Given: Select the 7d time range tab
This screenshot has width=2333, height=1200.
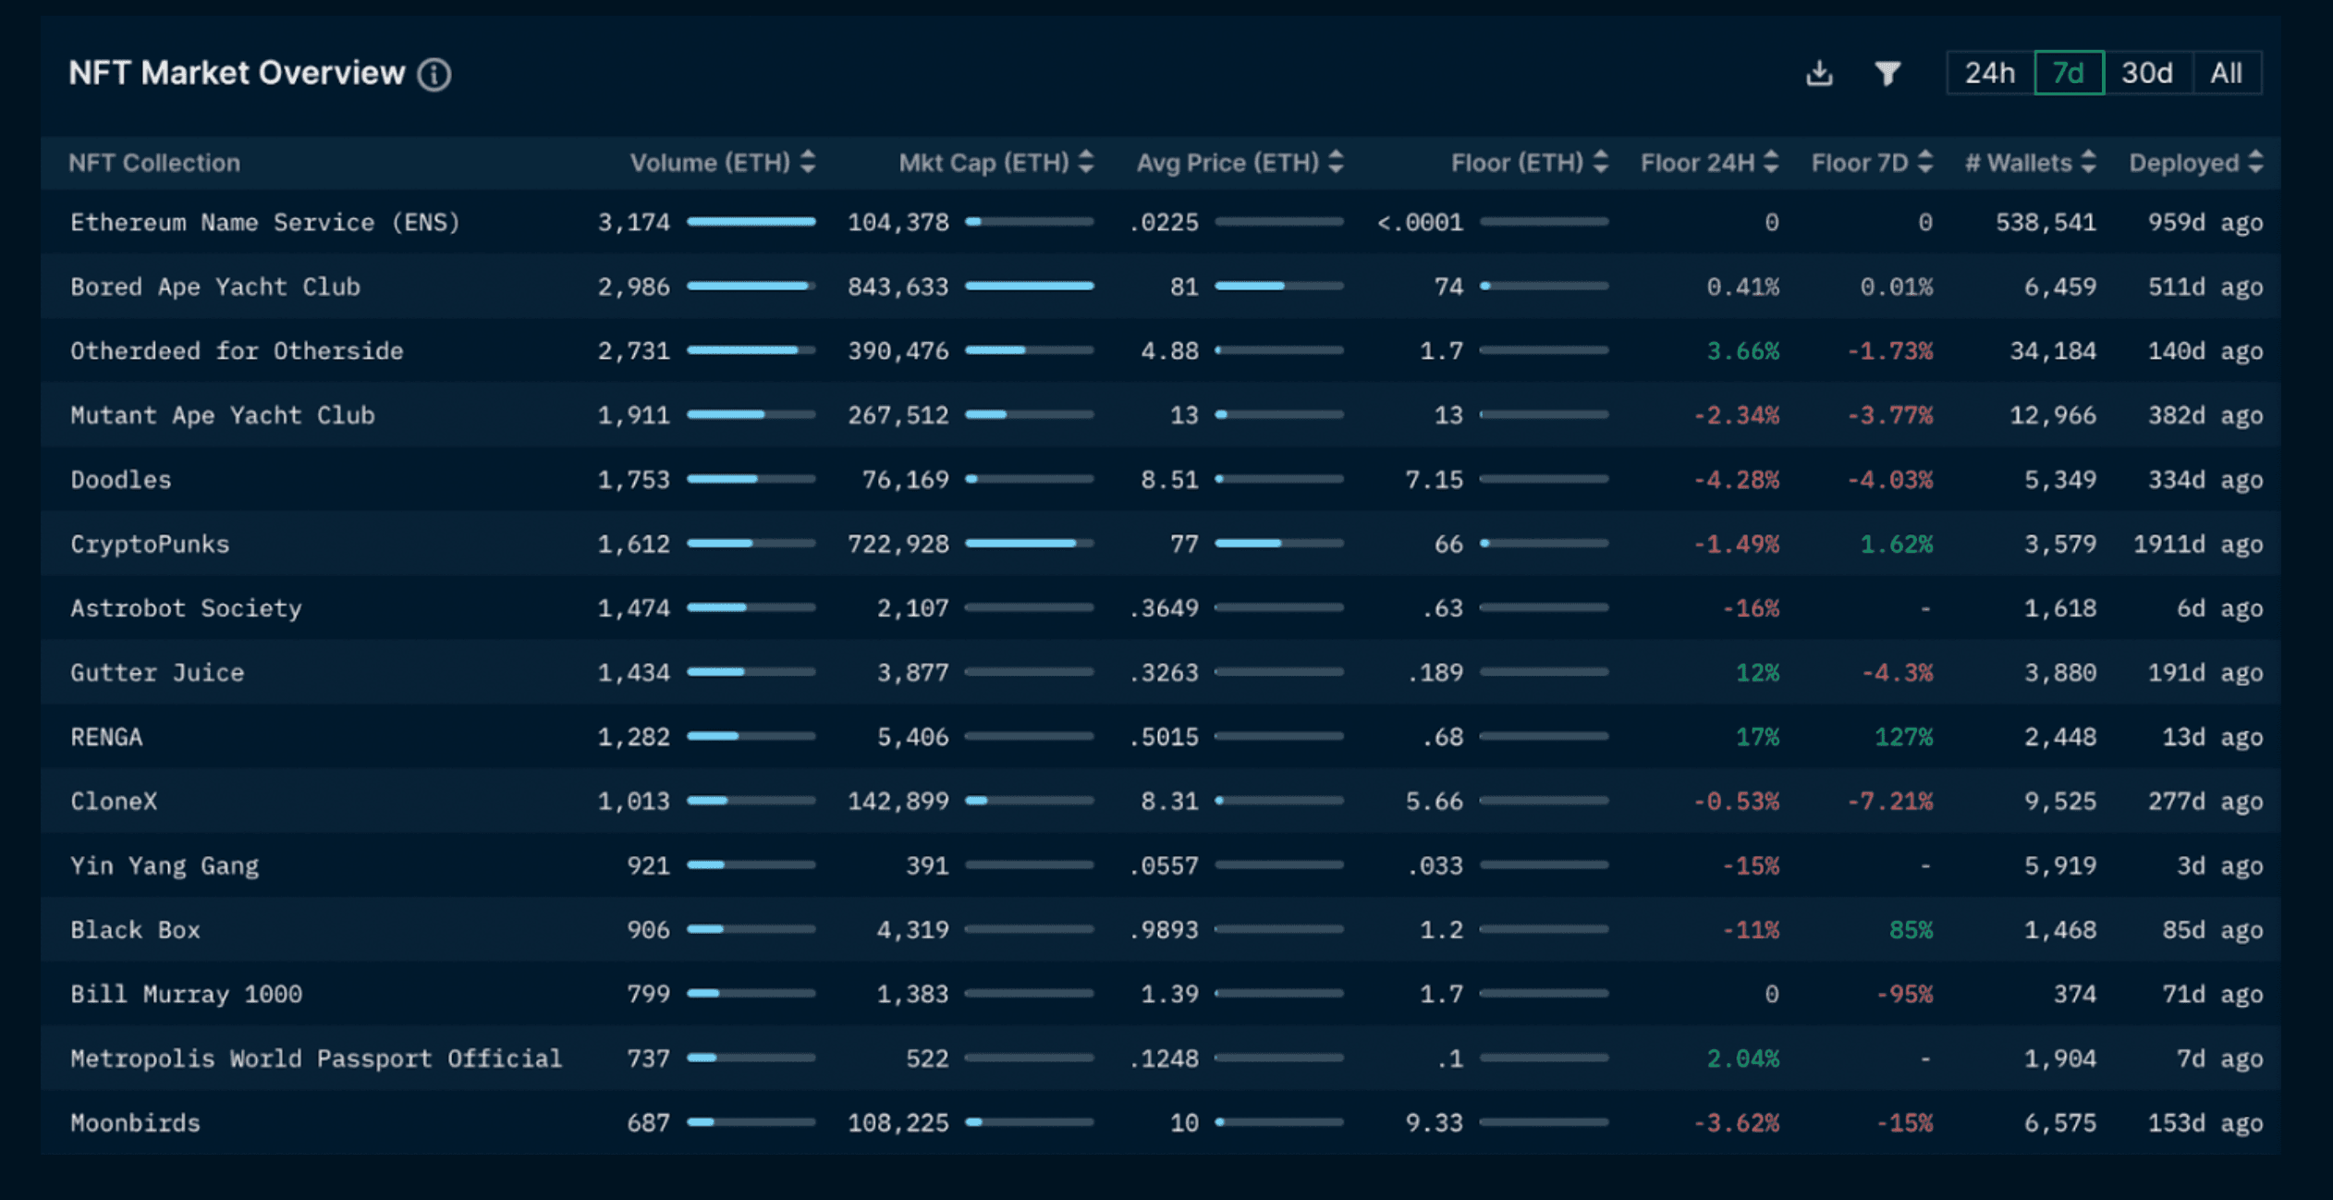Looking at the screenshot, I should [x=2069, y=73].
